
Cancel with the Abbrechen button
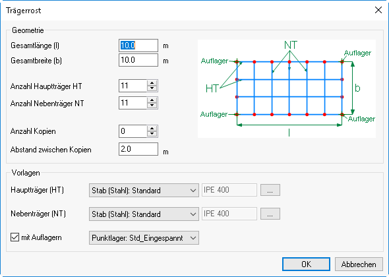359,264
